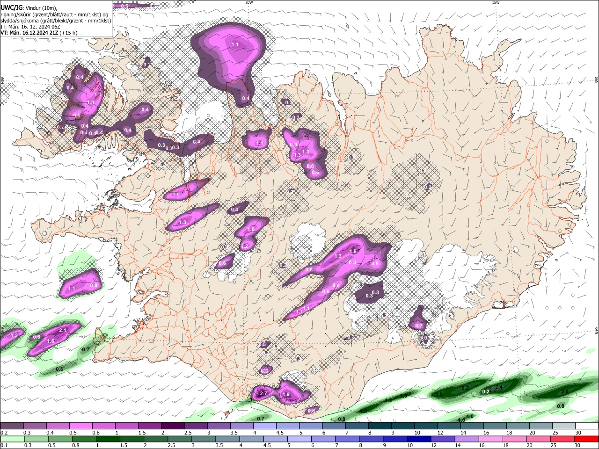Select the dark teal swatch labeled 9 in snow legend
This screenshot has height=449, width=599.
[x=402, y=426]
